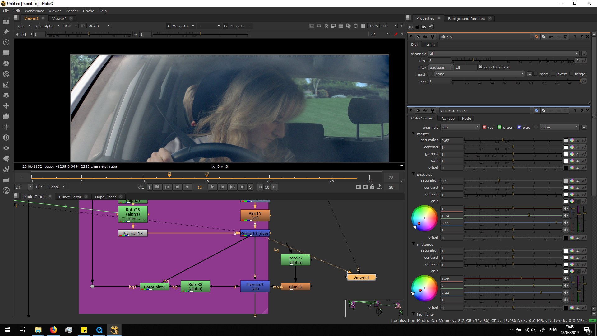Open the Time nodes clock icon
This screenshot has height=336, width=597.
pos(6,42)
